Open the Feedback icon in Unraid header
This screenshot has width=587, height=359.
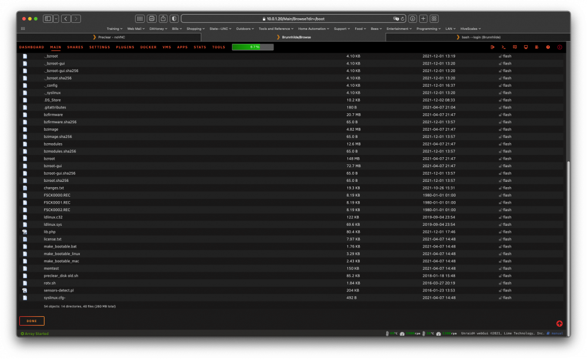click(x=515, y=47)
